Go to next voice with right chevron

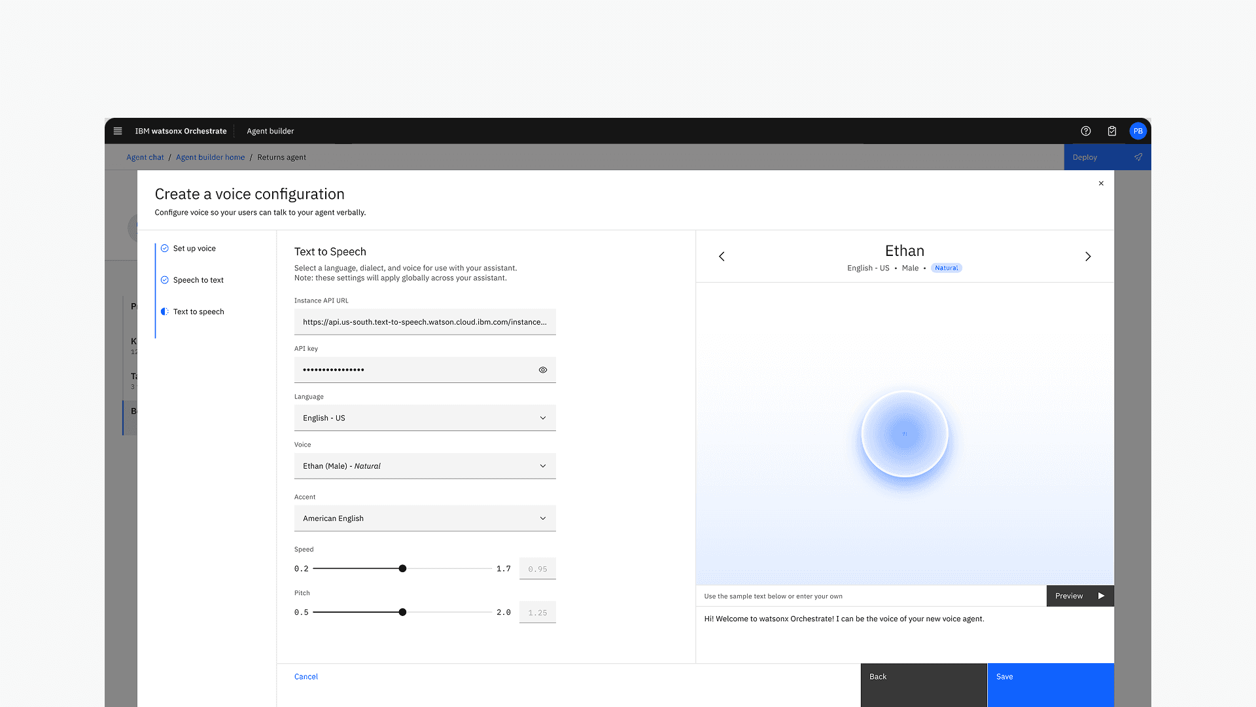coord(1088,257)
